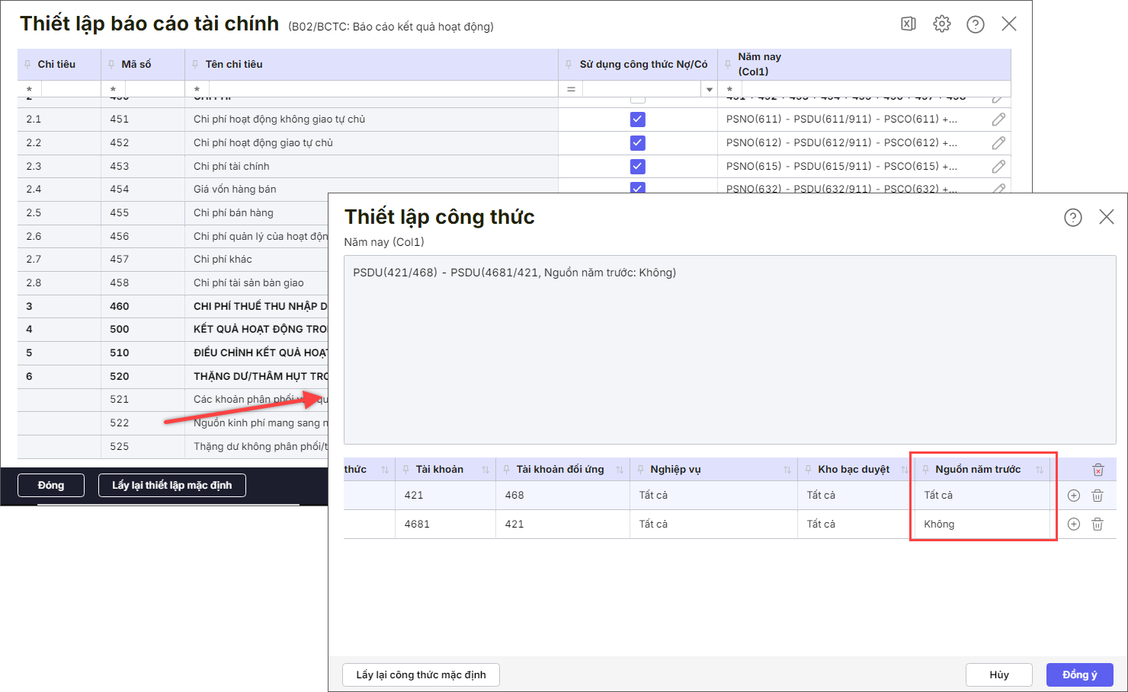Pin the Năm nay (Col1) column
Image resolution: width=1128 pixels, height=692 pixels.
(x=729, y=65)
